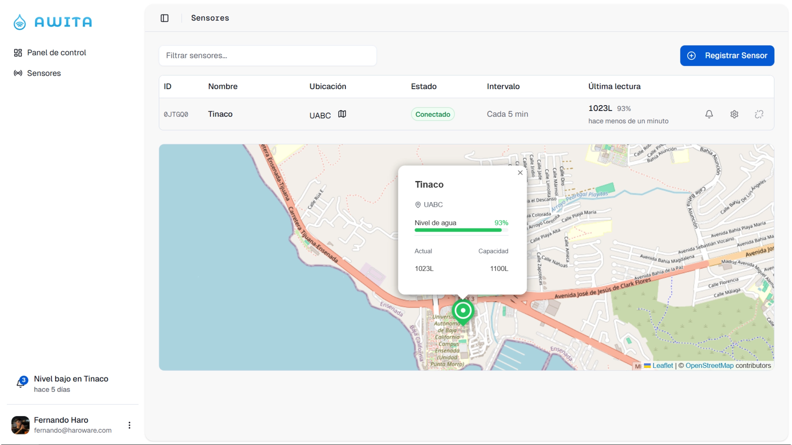The width and height of the screenshot is (792, 445).
Task: Open the OpenStreetMap link
Action: pyautogui.click(x=709, y=366)
